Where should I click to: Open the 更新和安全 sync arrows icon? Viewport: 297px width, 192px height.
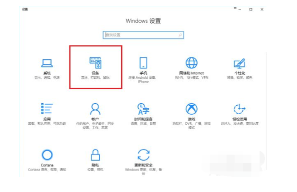click(143, 155)
